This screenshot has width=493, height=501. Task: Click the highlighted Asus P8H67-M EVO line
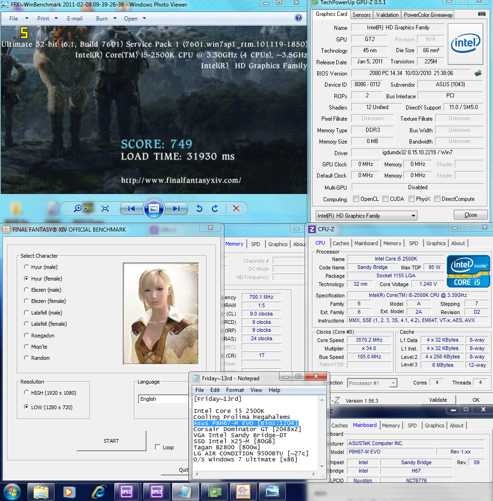click(x=245, y=423)
